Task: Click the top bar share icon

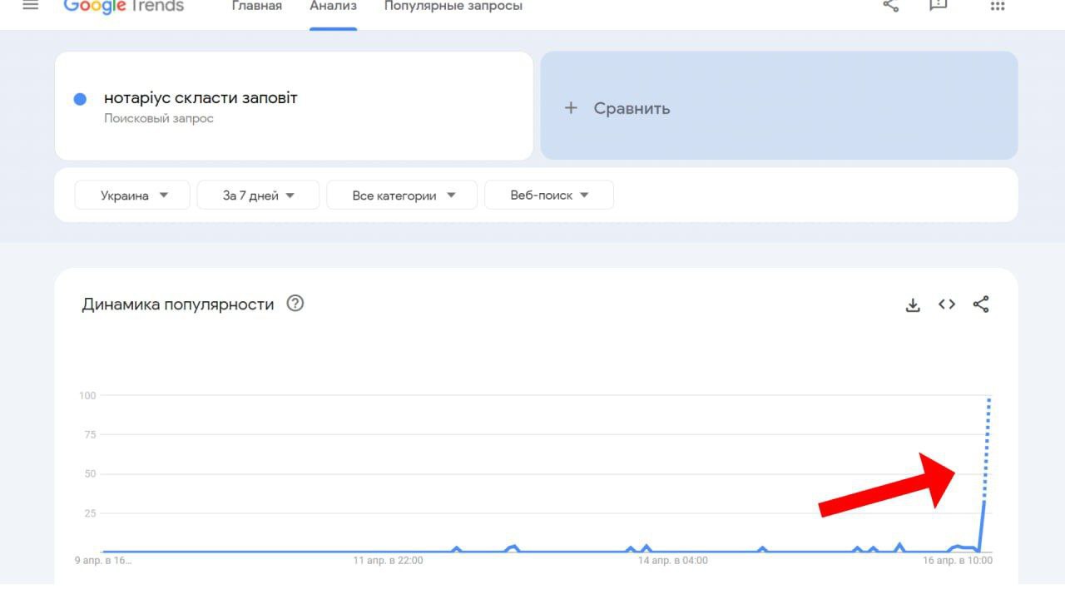Action: tap(891, 6)
